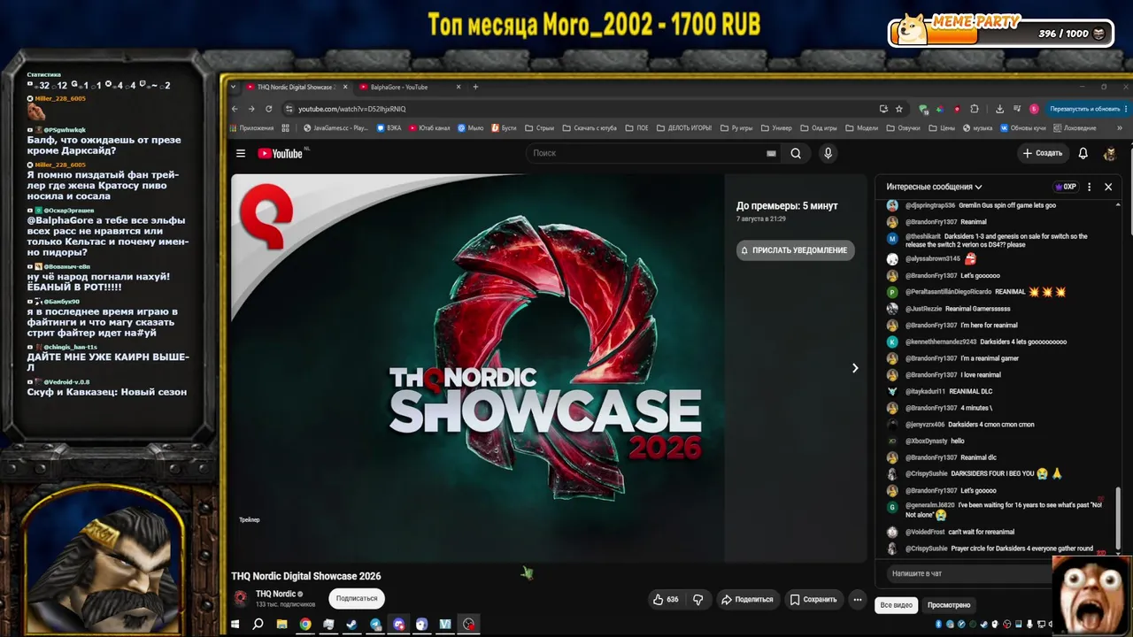Click the 'Сохранить' save button

(813, 599)
